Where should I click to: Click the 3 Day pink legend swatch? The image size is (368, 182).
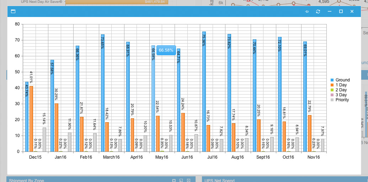pos(332,95)
